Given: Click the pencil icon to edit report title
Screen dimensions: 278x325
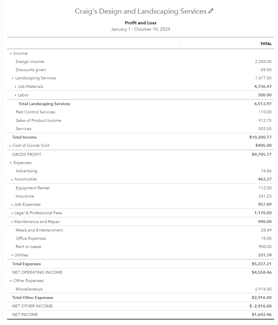Looking at the screenshot, I should [x=211, y=11].
